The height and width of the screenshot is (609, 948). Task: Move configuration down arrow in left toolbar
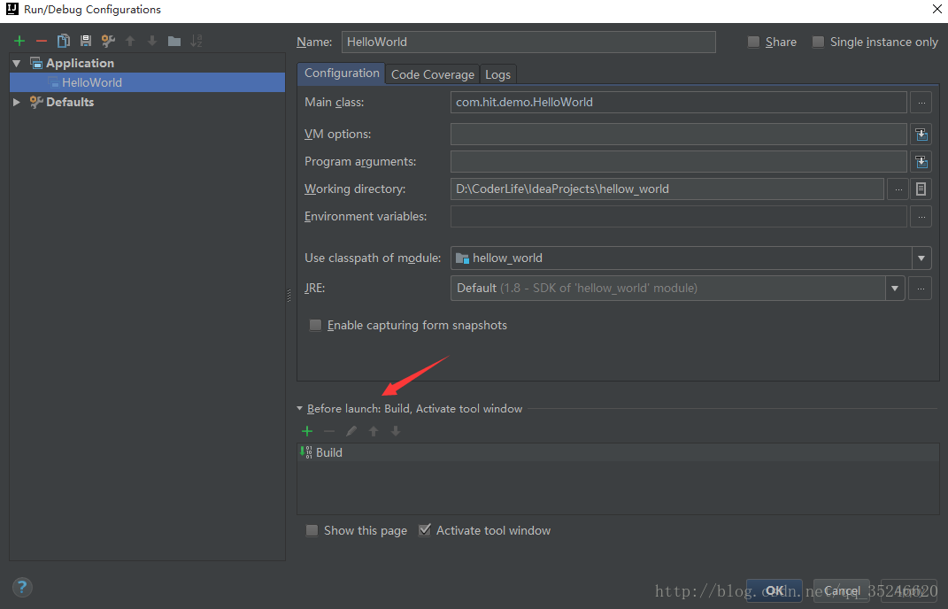pos(152,41)
